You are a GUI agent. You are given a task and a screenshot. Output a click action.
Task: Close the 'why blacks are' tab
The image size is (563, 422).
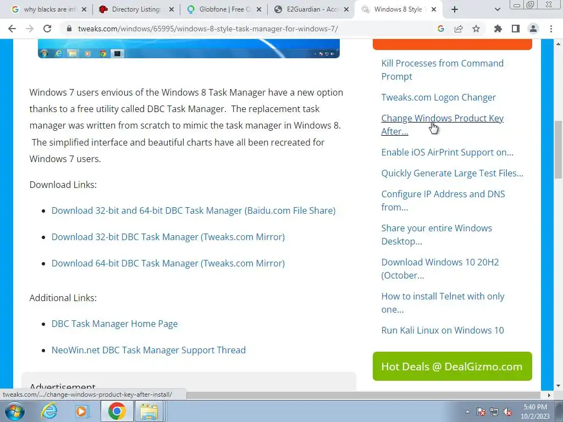tap(84, 9)
